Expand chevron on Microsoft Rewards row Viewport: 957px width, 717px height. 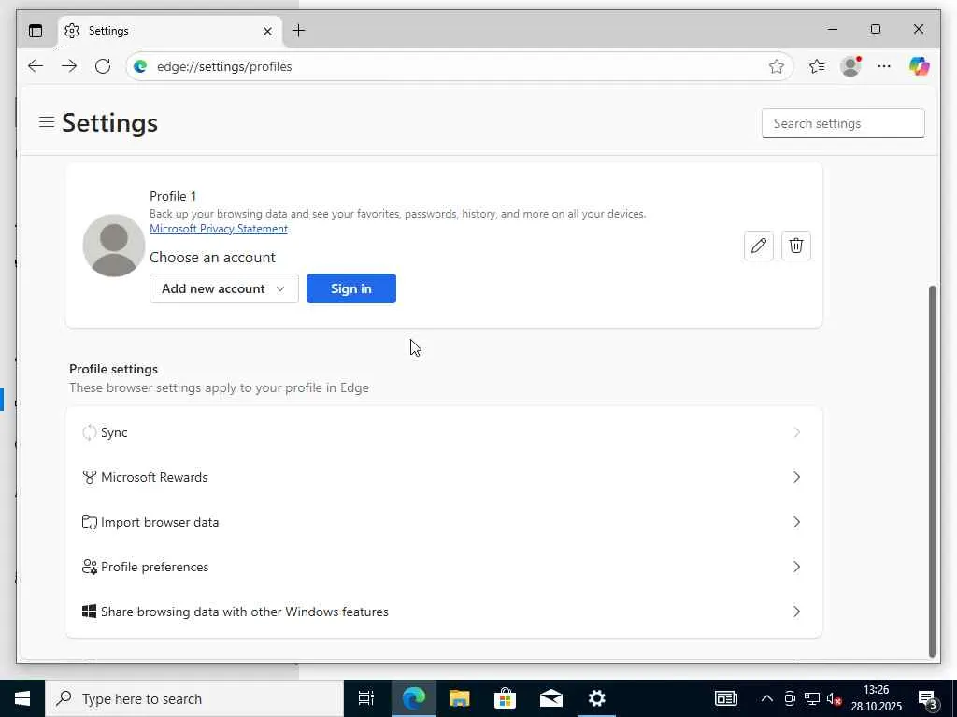point(796,477)
